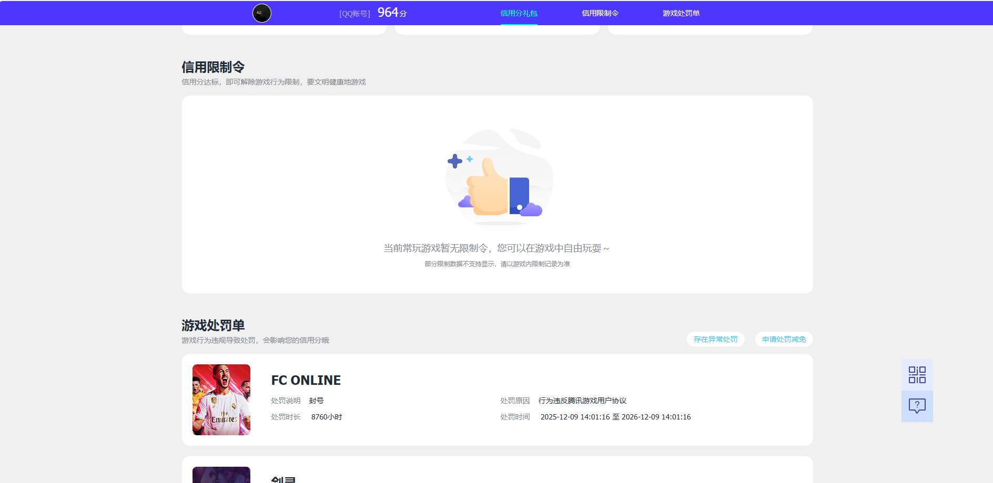The height and width of the screenshot is (483, 993).
Task: Click the 信用分达标 subtitle text
Action: [273, 82]
